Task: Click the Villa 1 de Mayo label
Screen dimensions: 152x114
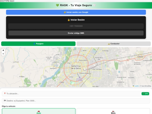Action: click(97, 69)
